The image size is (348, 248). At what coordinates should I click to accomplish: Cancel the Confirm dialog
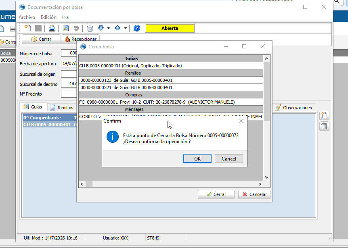pyautogui.click(x=229, y=159)
